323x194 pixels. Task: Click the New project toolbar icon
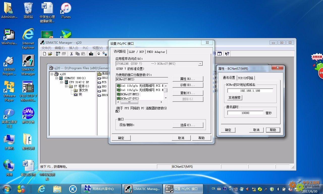click(45, 54)
